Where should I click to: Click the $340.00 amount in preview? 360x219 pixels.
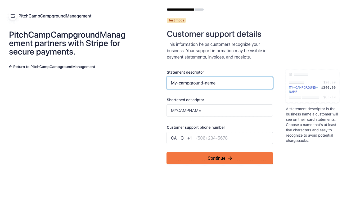(328, 88)
